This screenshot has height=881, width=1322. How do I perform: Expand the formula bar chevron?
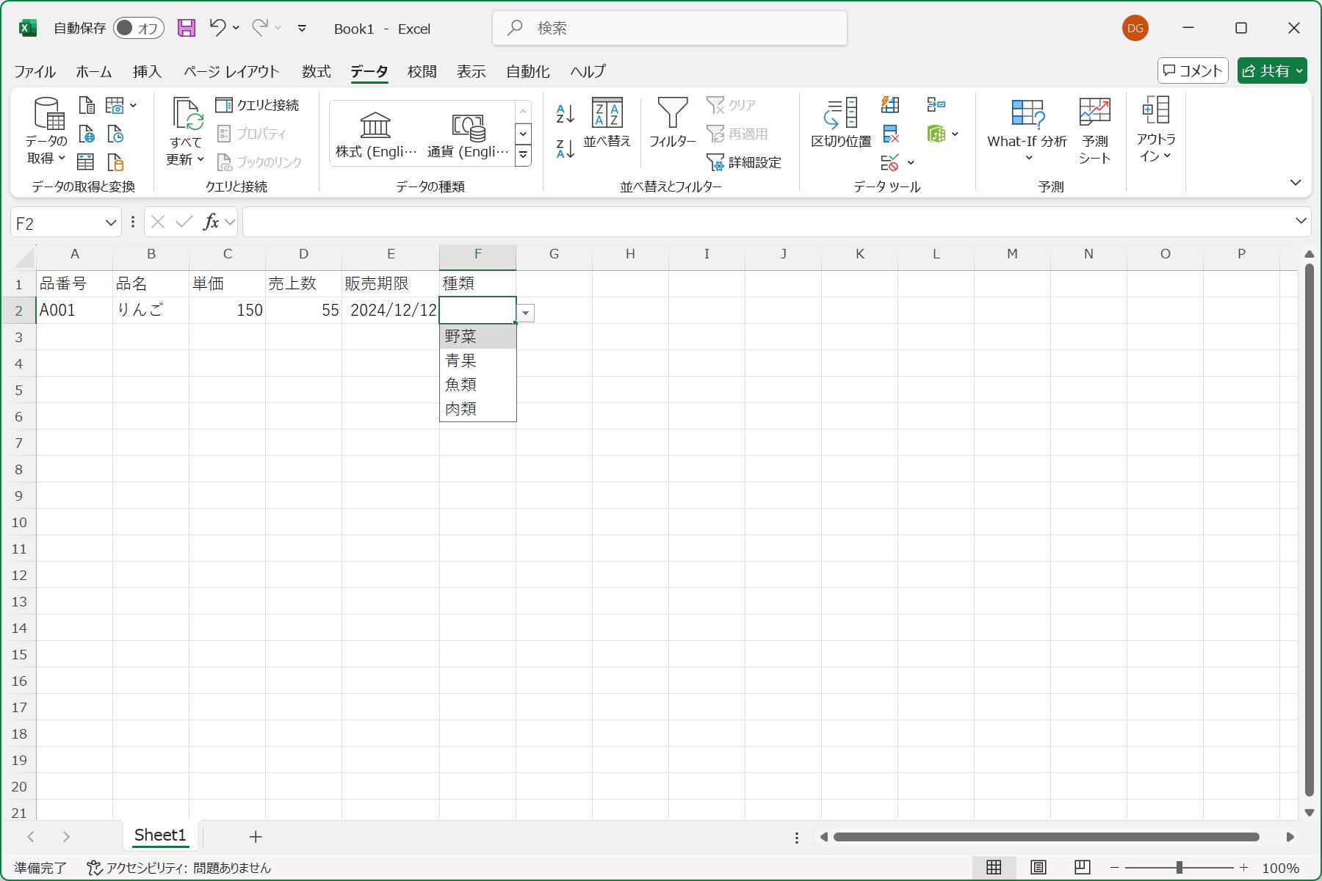coord(1301,221)
